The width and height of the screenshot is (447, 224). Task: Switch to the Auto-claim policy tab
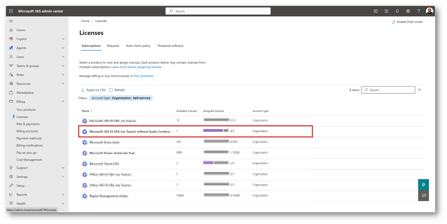coord(138,46)
